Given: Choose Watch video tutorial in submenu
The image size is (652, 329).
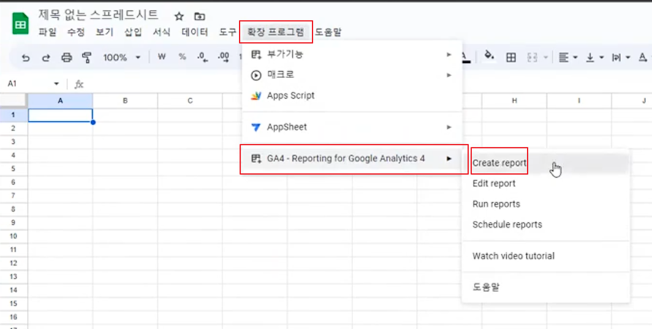Looking at the screenshot, I should pyautogui.click(x=545, y=256).
